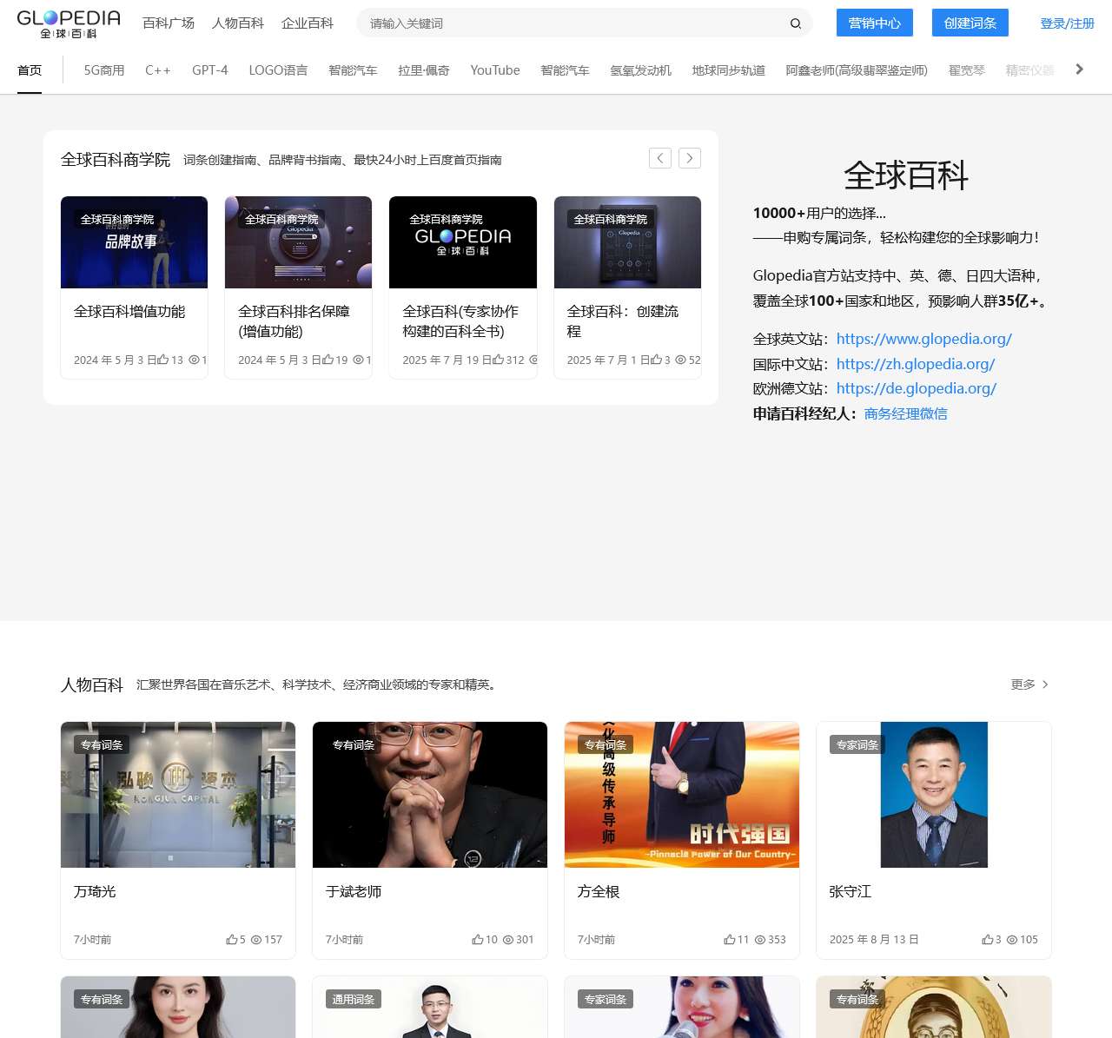Expand more category tabs with the right chevron

point(1079,69)
